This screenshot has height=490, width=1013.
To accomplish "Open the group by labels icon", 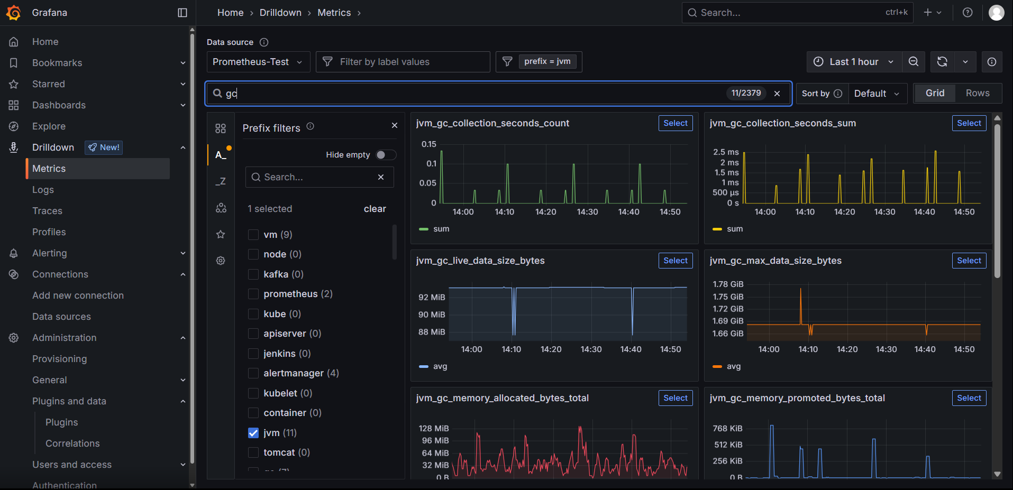I will coord(221,208).
